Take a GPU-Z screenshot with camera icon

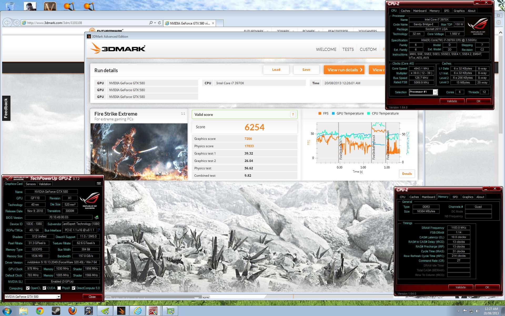99,184
